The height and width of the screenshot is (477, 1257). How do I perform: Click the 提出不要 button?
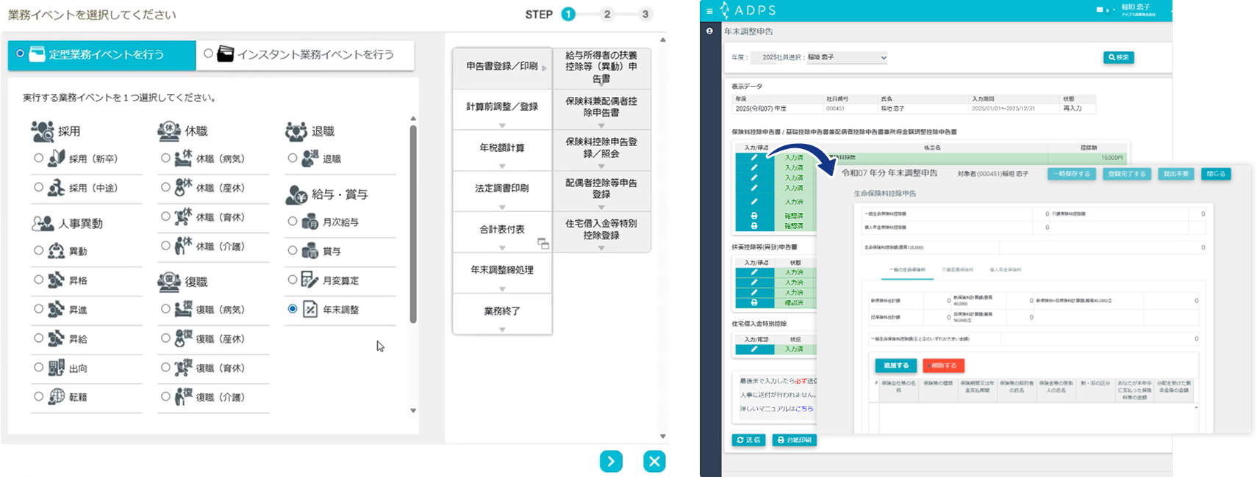[1176, 174]
